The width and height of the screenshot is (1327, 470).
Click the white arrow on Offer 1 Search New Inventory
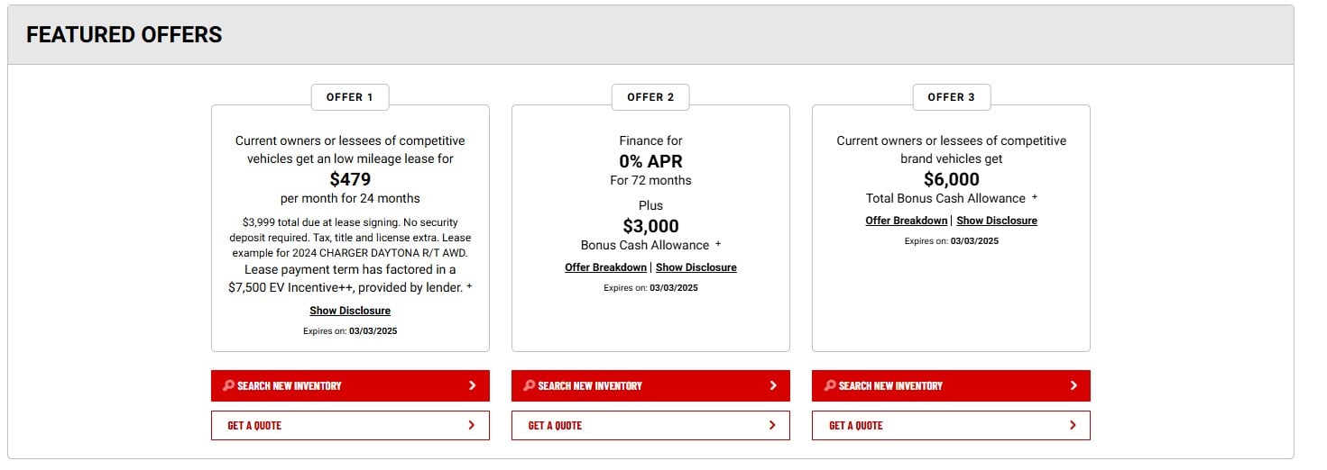473,385
